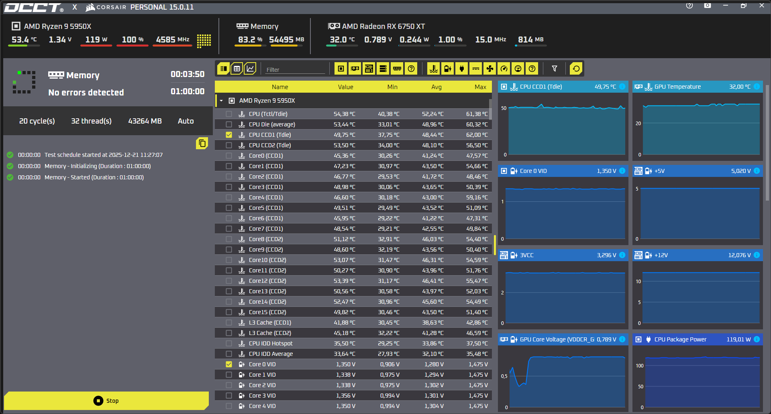Check the CPU Die (average) checkbox

tap(229, 124)
